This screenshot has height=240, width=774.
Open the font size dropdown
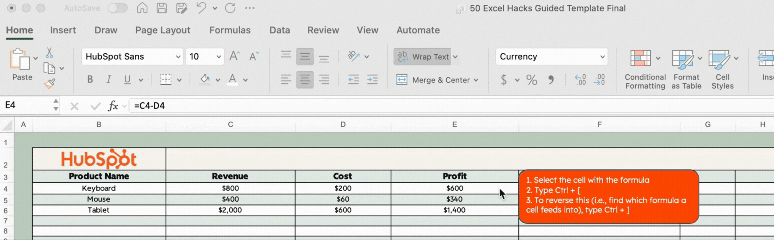tap(218, 57)
